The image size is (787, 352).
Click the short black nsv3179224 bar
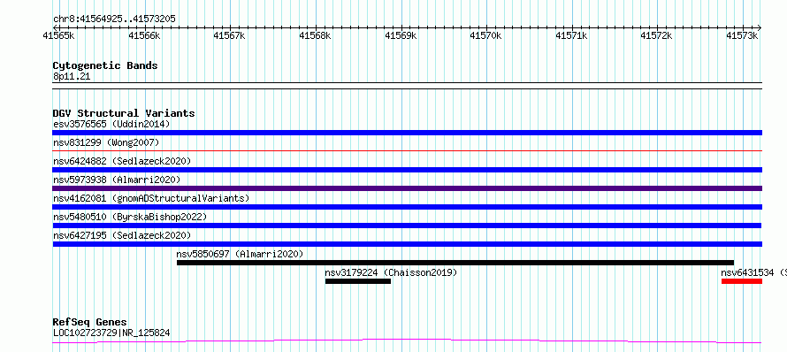[x=358, y=281]
